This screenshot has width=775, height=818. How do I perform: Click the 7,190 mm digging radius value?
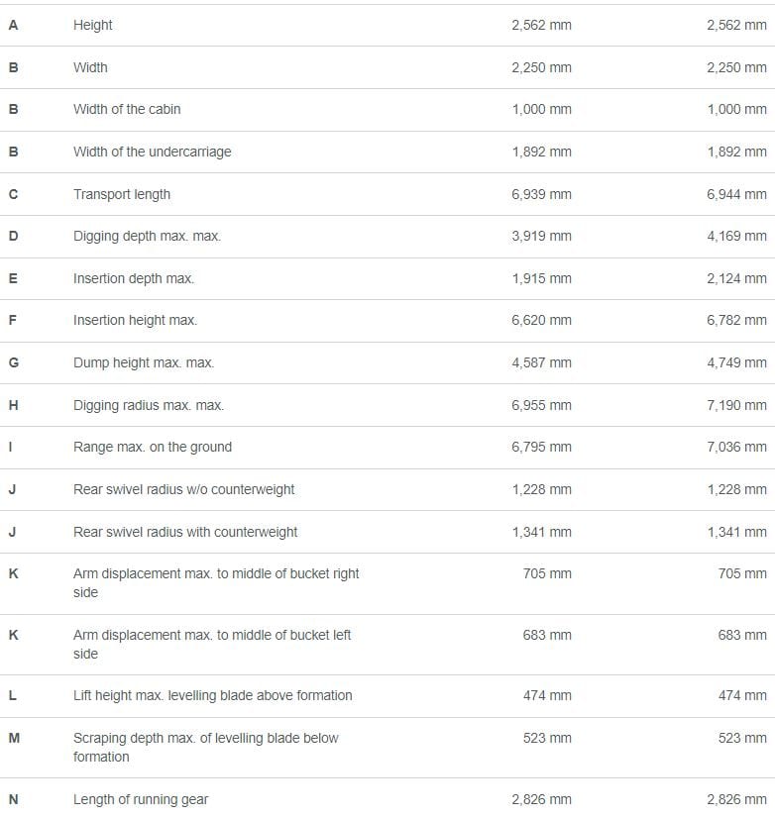click(736, 405)
